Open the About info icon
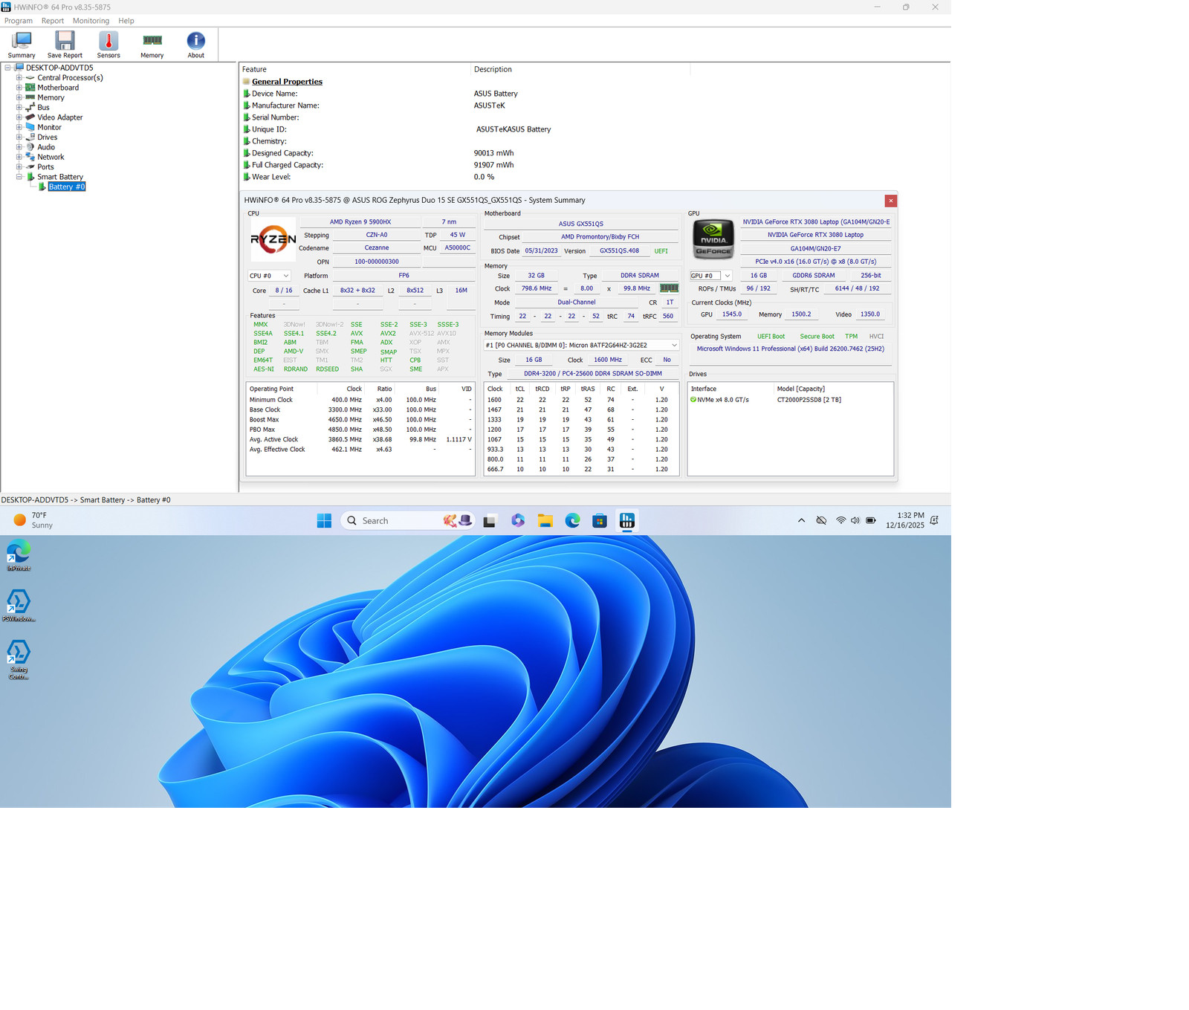The image size is (1189, 1010). (195, 45)
